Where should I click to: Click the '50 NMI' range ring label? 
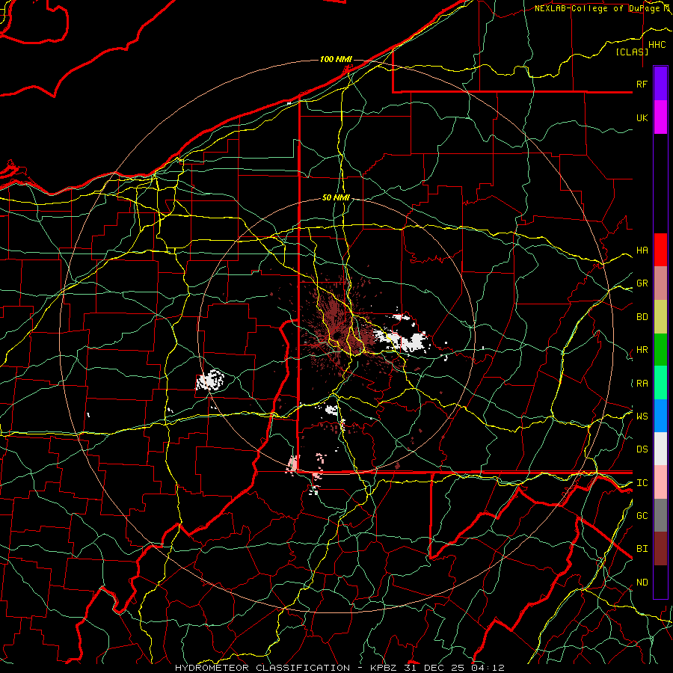[336, 198]
